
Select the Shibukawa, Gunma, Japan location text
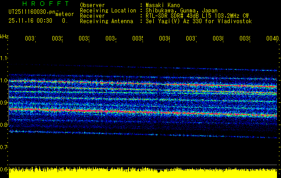tap(181, 11)
